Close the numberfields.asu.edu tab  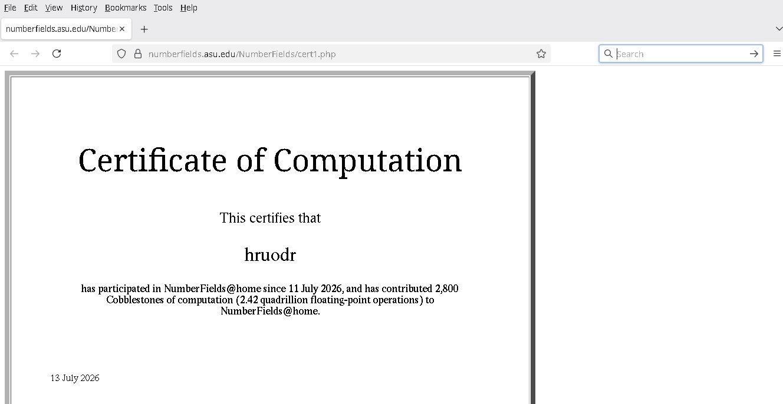click(x=121, y=29)
